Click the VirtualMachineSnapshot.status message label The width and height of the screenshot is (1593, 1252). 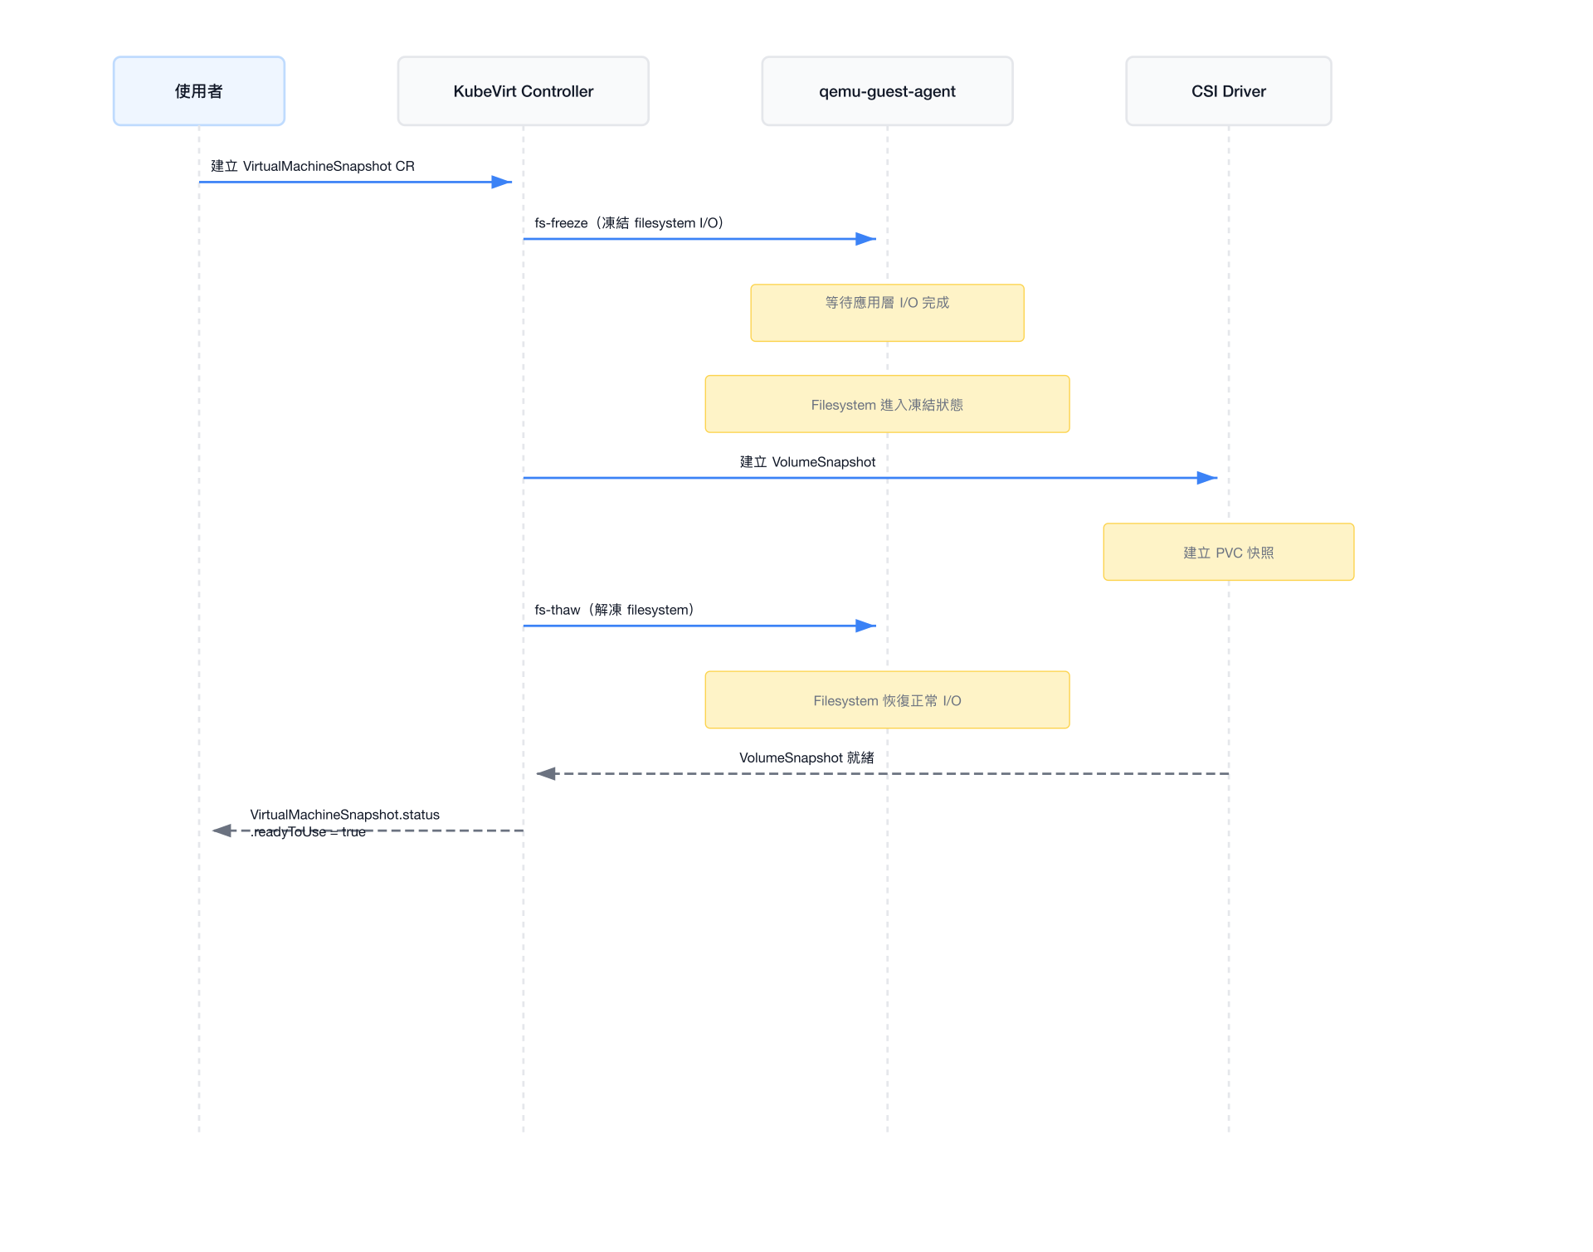pyautogui.click(x=345, y=815)
